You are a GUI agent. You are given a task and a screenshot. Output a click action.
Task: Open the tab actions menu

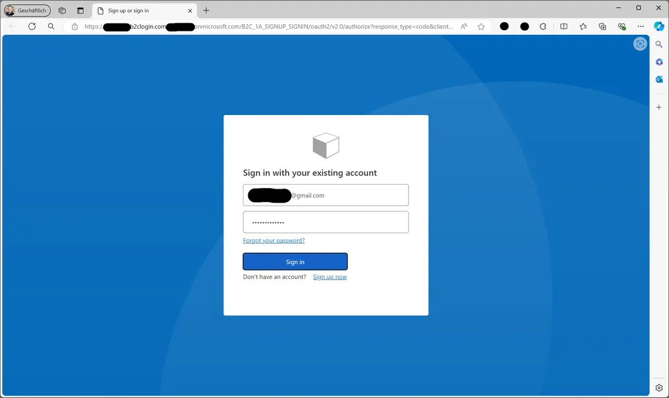tap(80, 11)
